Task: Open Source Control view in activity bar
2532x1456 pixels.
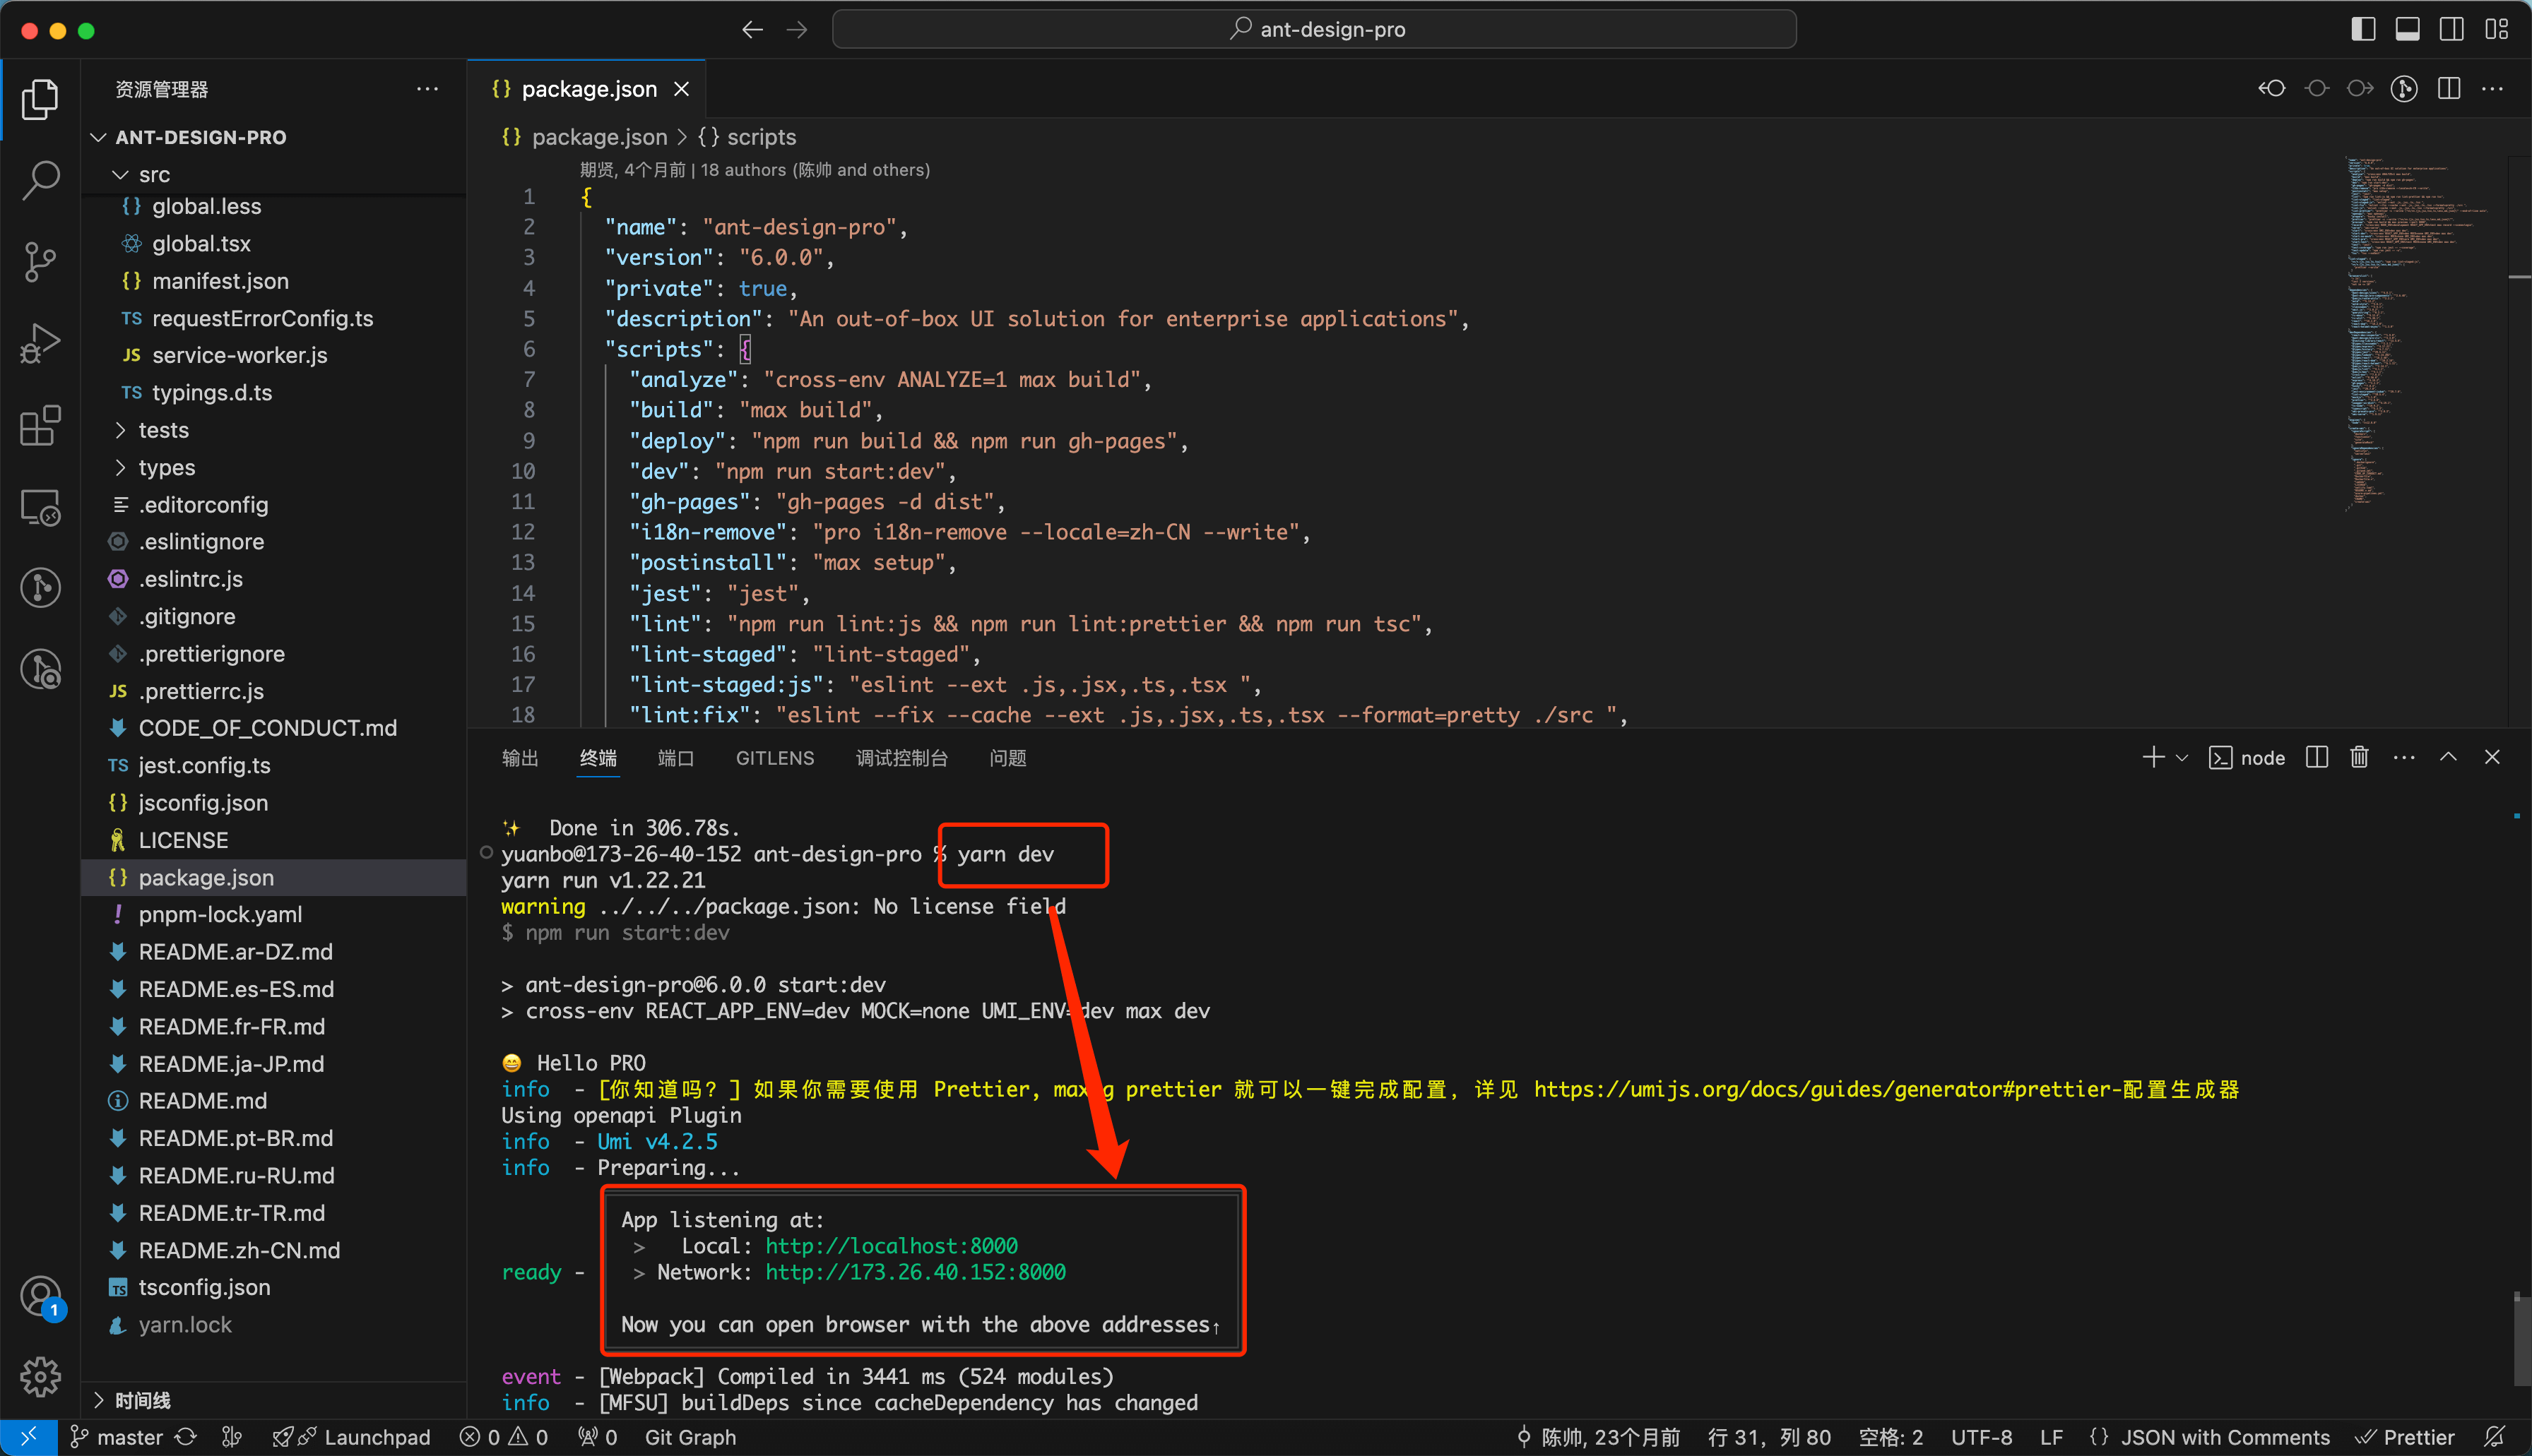Action: coord(40,262)
